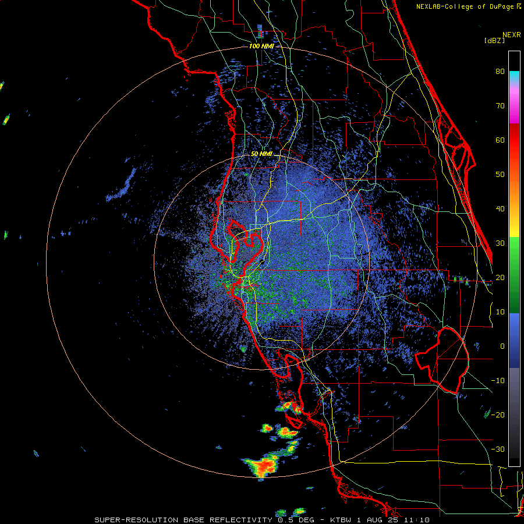Click the 11:10 timestamp in caption
The height and width of the screenshot is (524, 524).
(416, 520)
